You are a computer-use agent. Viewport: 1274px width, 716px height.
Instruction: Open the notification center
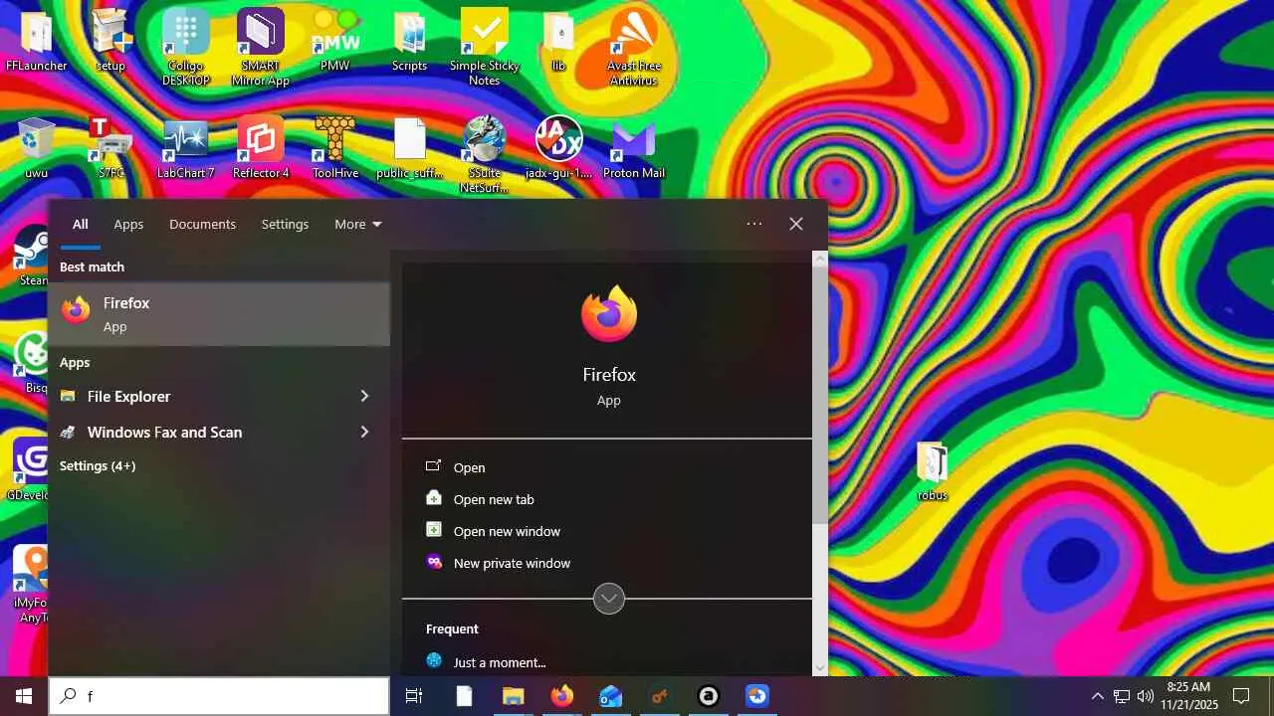tap(1241, 696)
